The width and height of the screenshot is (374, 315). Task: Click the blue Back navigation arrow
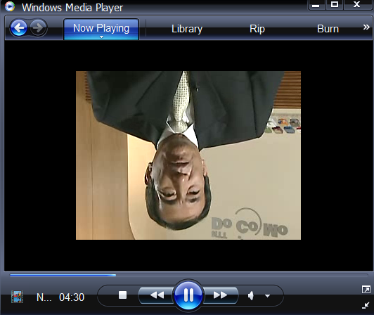(19, 28)
